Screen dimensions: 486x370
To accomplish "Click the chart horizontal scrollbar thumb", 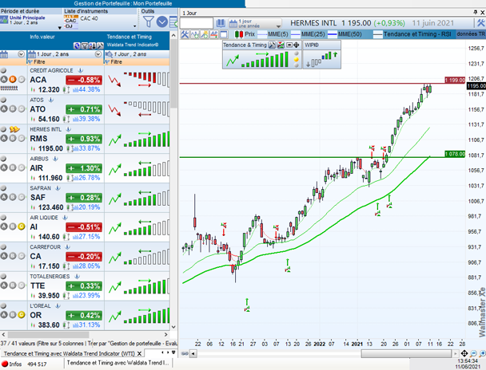I will coord(406,353).
